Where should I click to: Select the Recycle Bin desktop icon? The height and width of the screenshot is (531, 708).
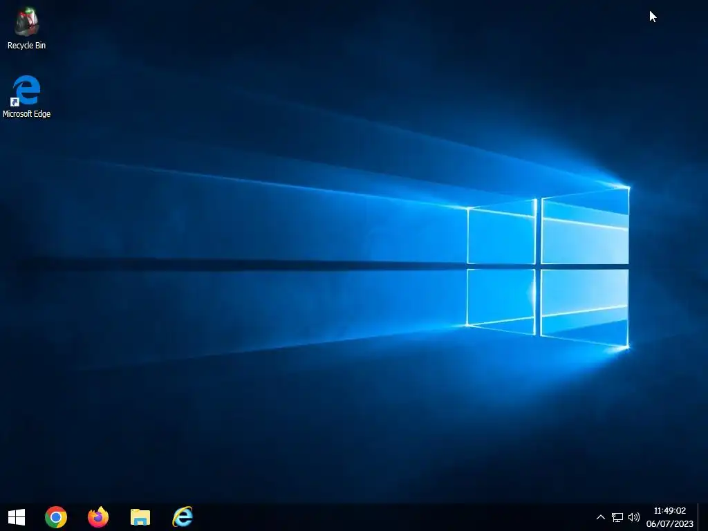point(27,21)
